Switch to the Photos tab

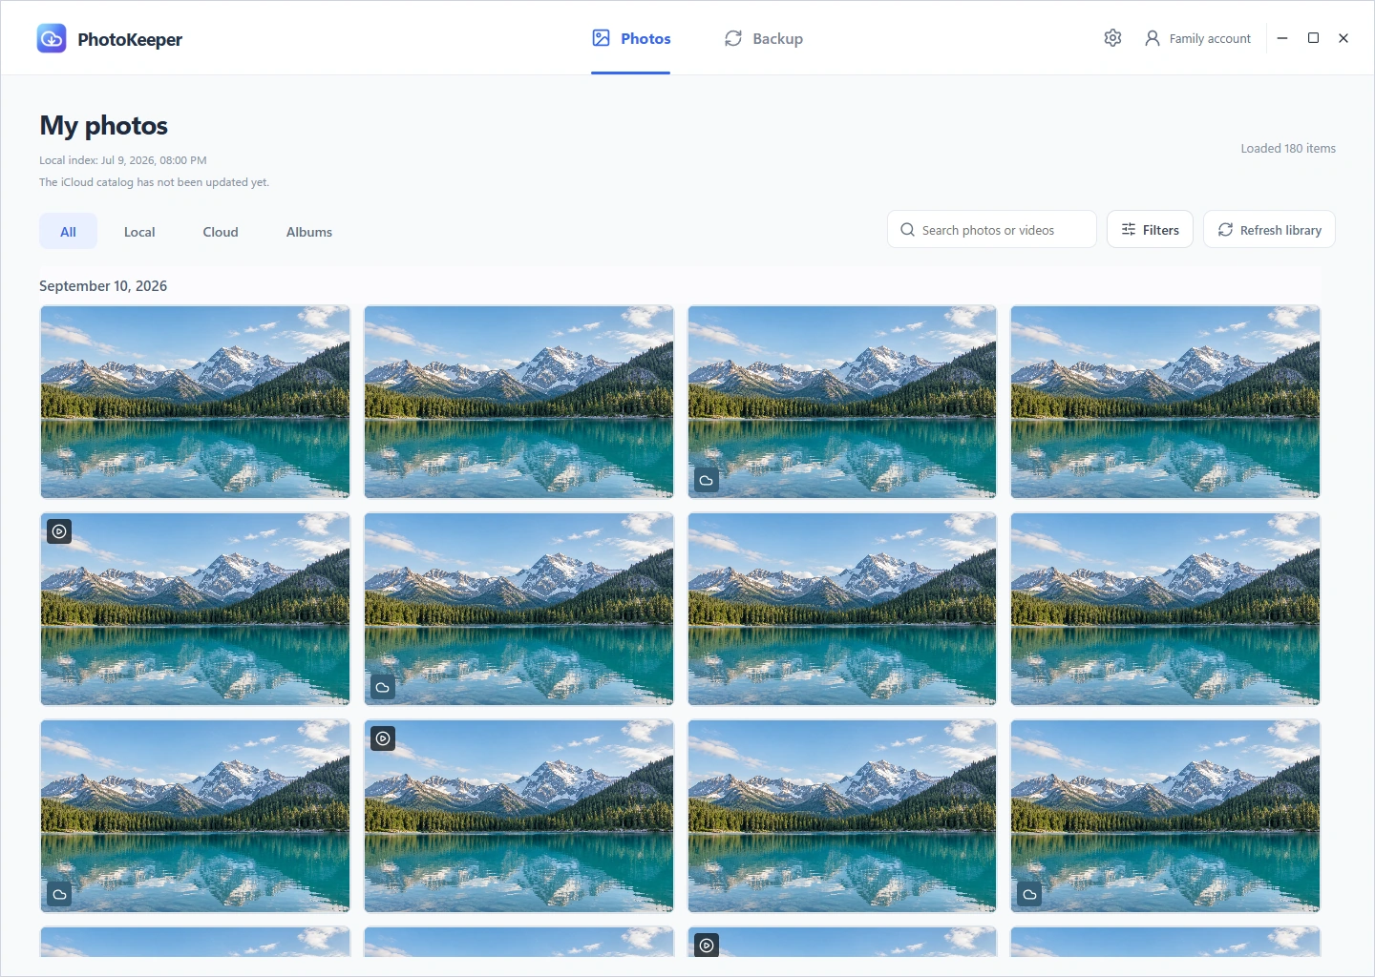[x=630, y=38]
